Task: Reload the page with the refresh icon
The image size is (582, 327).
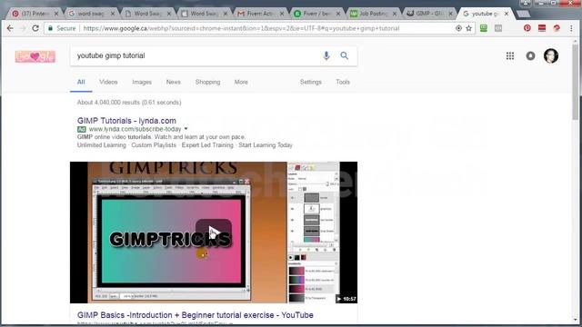Action: [x=35, y=28]
